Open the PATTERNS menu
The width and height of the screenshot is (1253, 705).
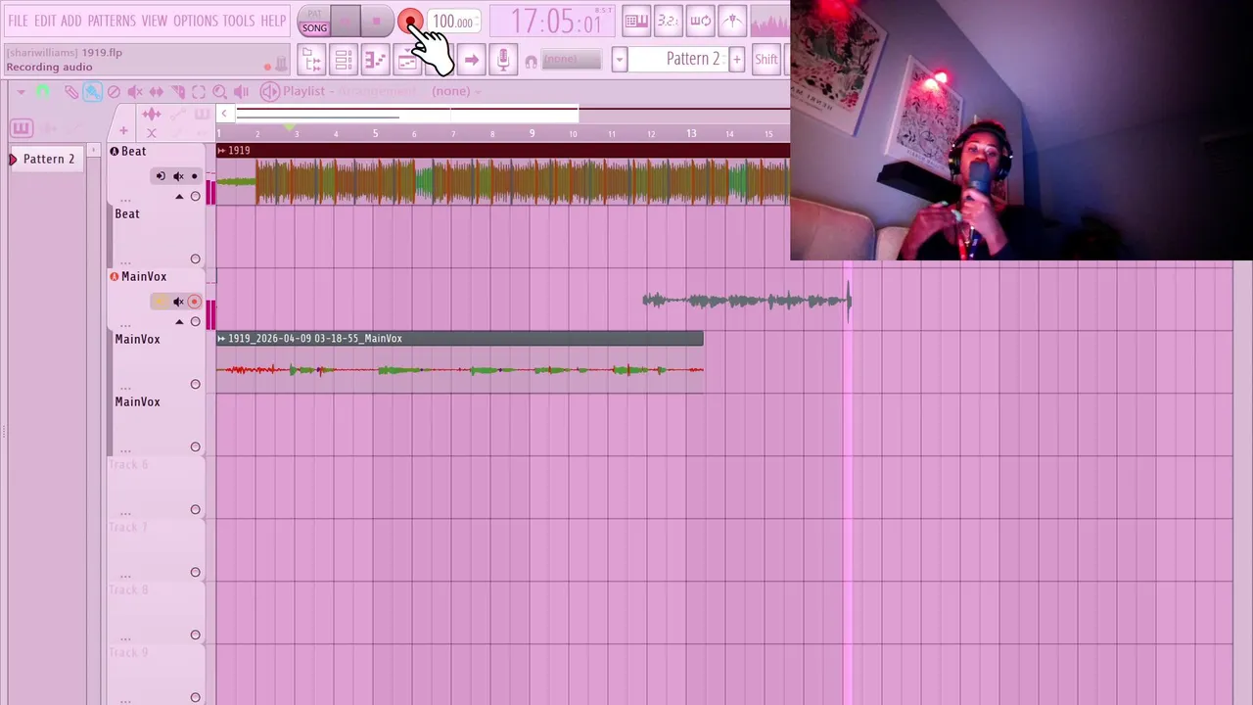coord(112,21)
